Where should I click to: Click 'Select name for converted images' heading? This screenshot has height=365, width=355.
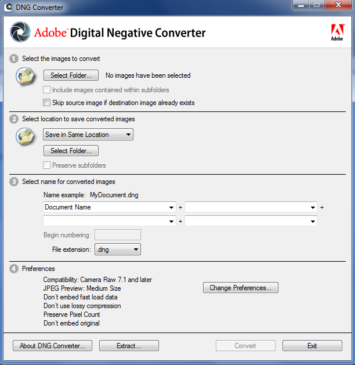(68, 182)
